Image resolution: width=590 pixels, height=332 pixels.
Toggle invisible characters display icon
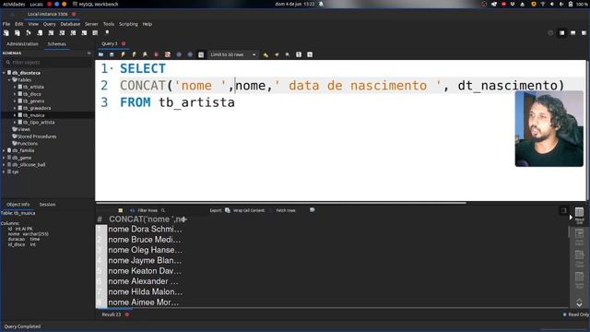click(x=299, y=54)
